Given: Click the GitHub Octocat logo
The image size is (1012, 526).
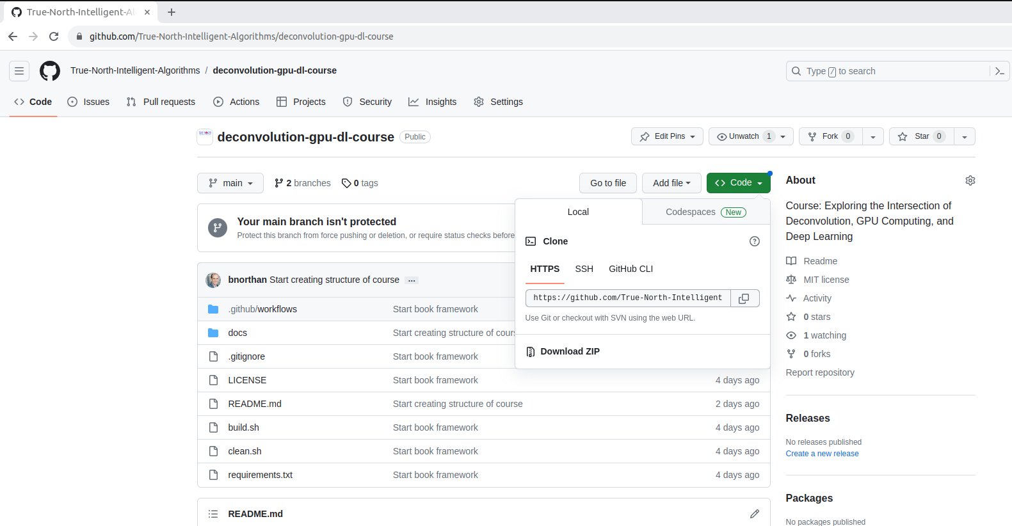Looking at the screenshot, I should pyautogui.click(x=50, y=71).
